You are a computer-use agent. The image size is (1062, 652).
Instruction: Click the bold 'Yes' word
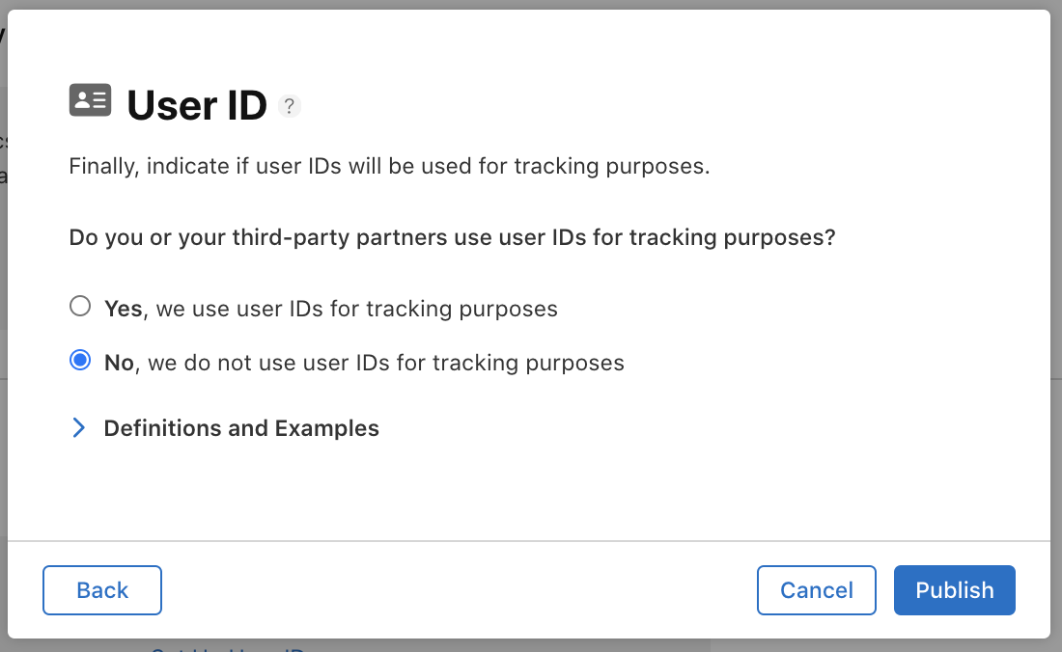pos(124,309)
